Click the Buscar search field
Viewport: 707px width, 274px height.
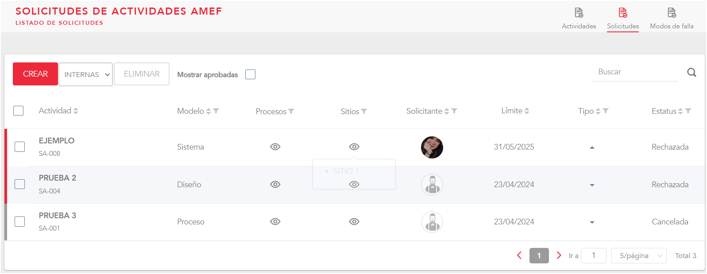pyautogui.click(x=635, y=72)
